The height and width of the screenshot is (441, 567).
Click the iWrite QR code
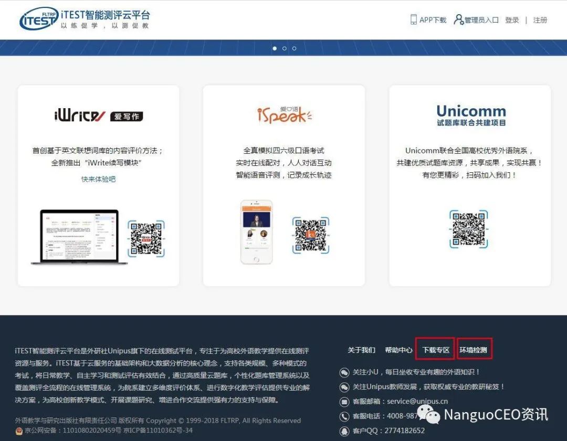click(x=146, y=238)
